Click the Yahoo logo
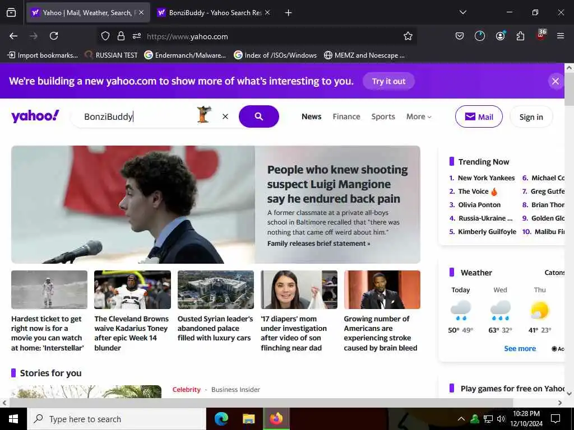Image resolution: width=574 pixels, height=430 pixels. coord(35,116)
